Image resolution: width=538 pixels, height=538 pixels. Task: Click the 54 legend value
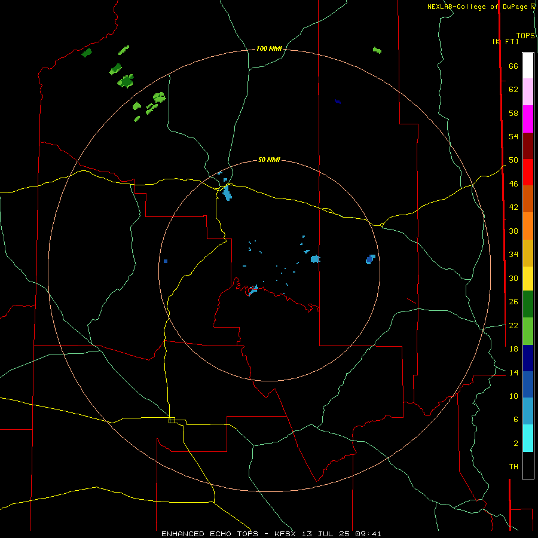point(513,136)
